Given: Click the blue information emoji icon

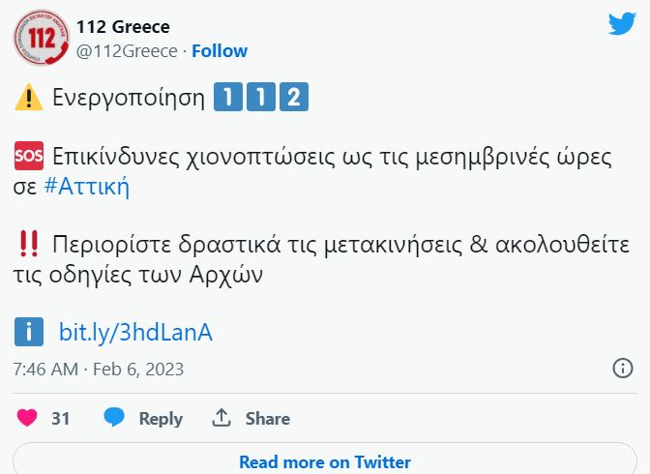Looking at the screenshot, I should [29, 333].
